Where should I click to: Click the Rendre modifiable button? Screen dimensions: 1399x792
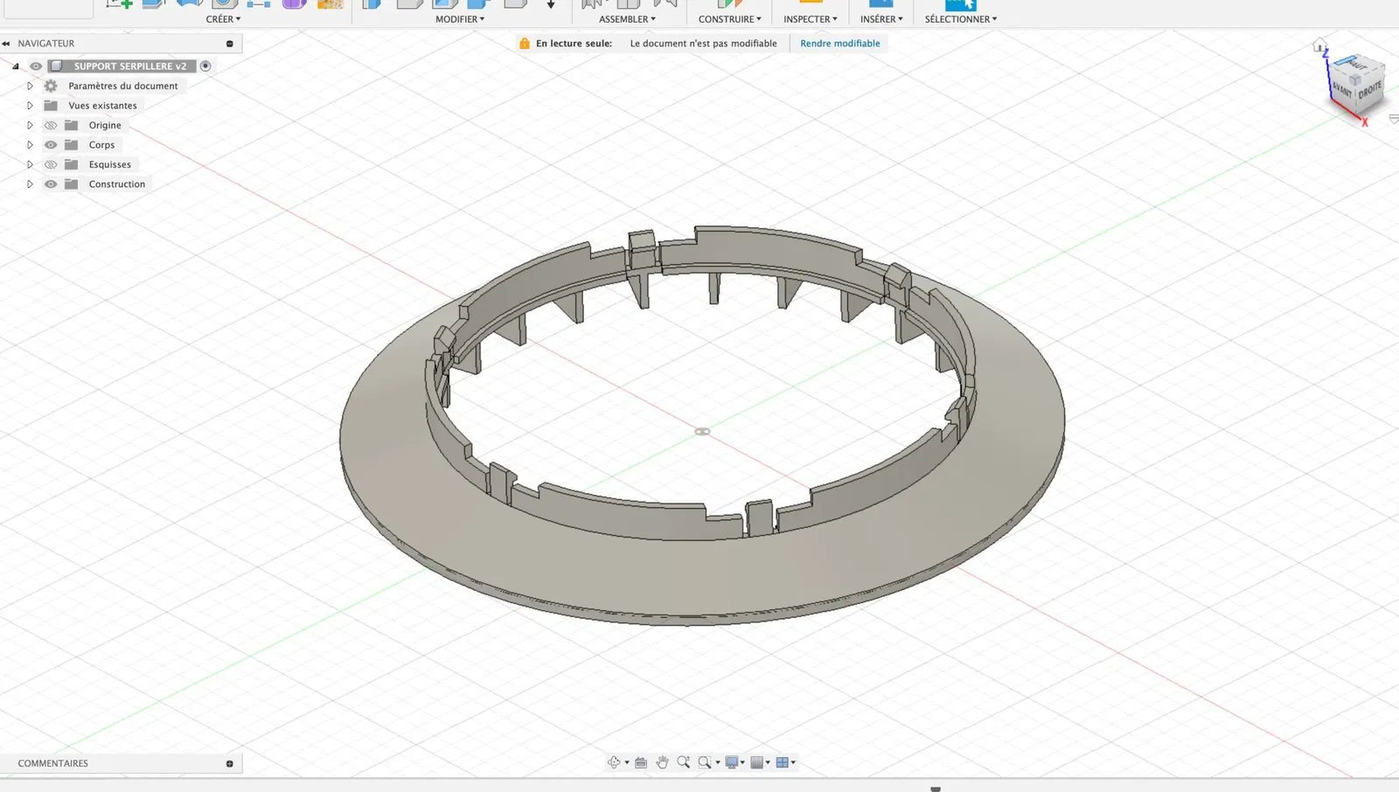[839, 44]
